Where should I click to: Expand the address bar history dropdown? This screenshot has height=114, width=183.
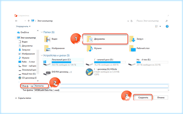128,21
